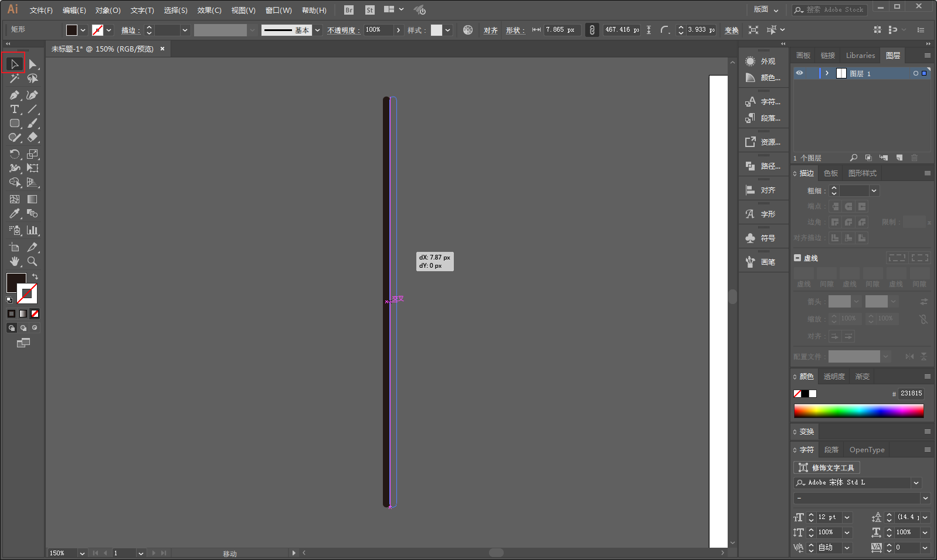Open the 对象(O) menu
937x560 pixels.
(x=108, y=11)
